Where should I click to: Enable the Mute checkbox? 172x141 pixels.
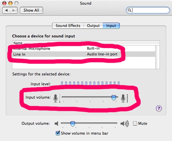[135, 123]
